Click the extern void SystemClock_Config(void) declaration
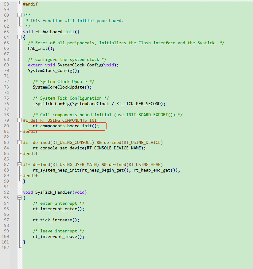This screenshot has height=269, width=253. (x=73, y=65)
